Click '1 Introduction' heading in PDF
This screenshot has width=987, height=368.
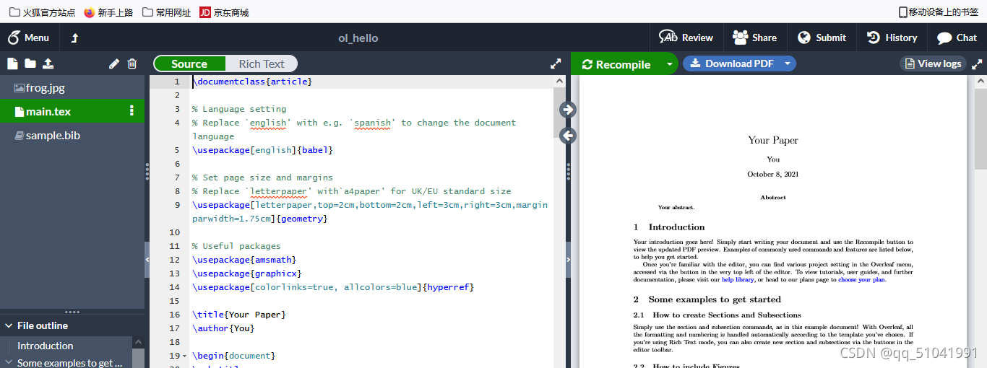tap(669, 227)
